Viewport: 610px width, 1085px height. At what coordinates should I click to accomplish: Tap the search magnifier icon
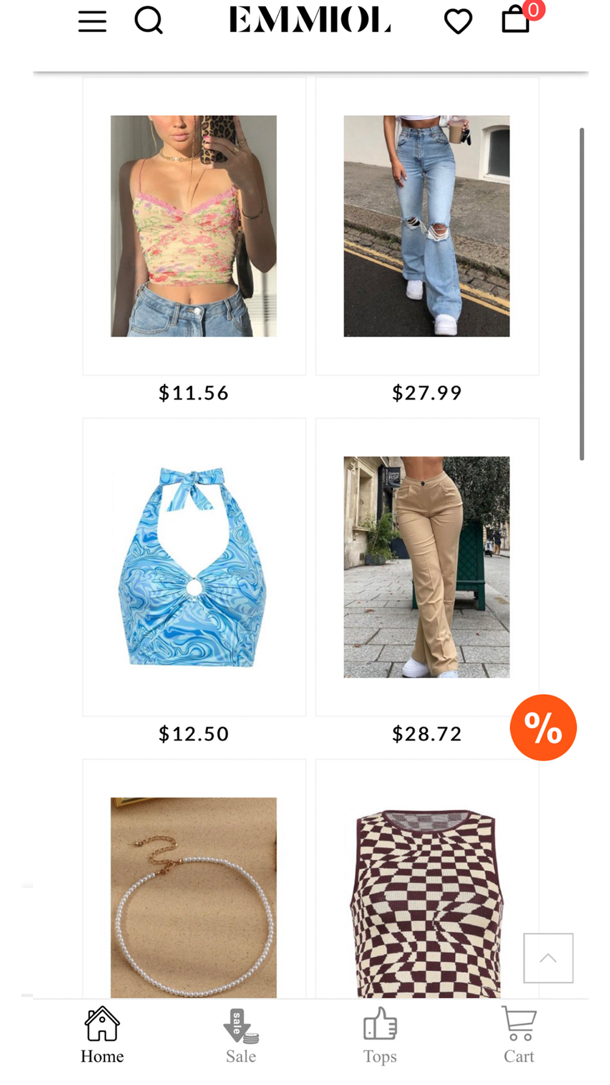(x=149, y=21)
